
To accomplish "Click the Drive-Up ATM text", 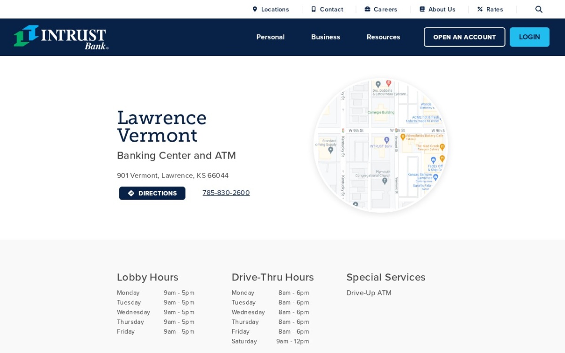I will tap(369, 293).
